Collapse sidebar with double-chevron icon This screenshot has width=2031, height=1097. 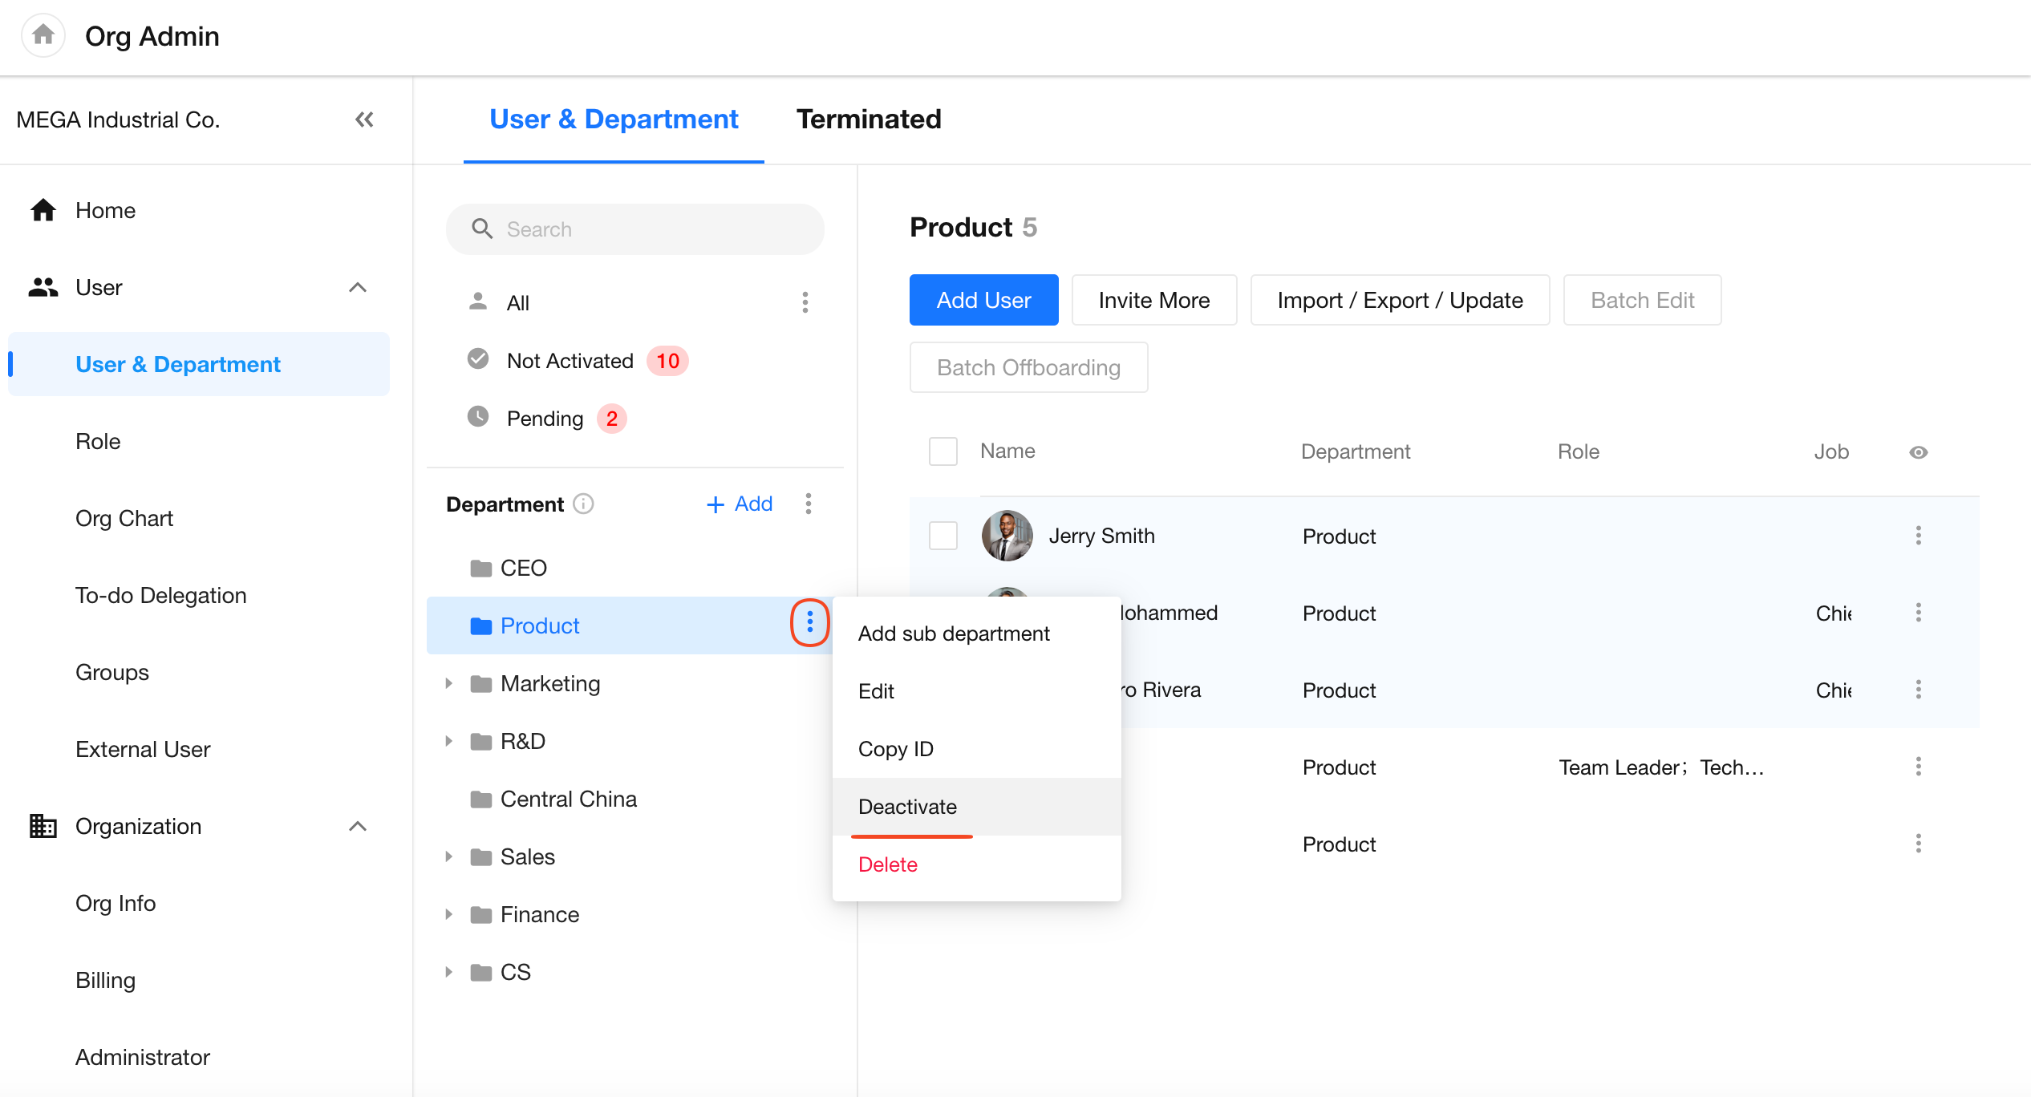pos(364,119)
